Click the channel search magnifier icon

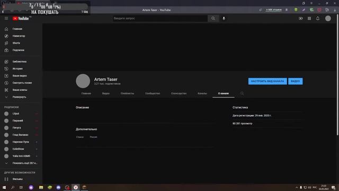(242, 93)
